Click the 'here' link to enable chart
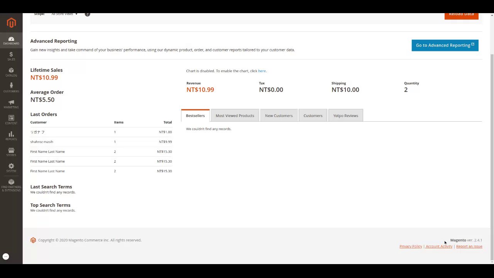The width and height of the screenshot is (494, 278). tap(262, 71)
